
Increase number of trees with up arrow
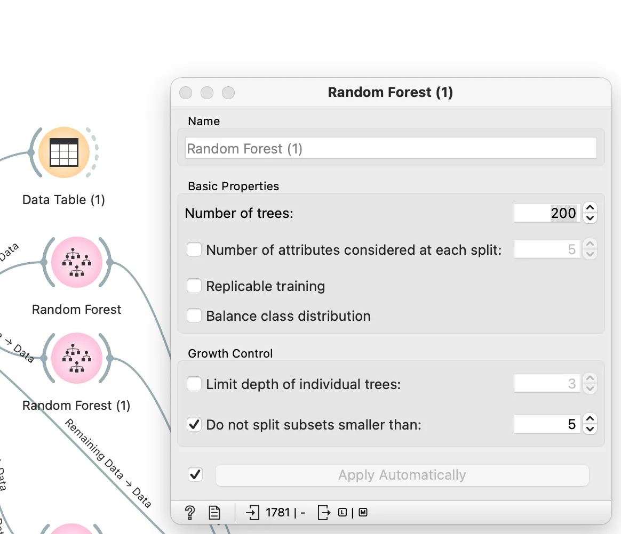(x=590, y=208)
